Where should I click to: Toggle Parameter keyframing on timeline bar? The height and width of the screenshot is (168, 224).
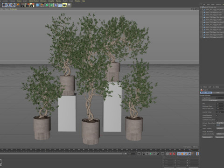tap(189, 154)
